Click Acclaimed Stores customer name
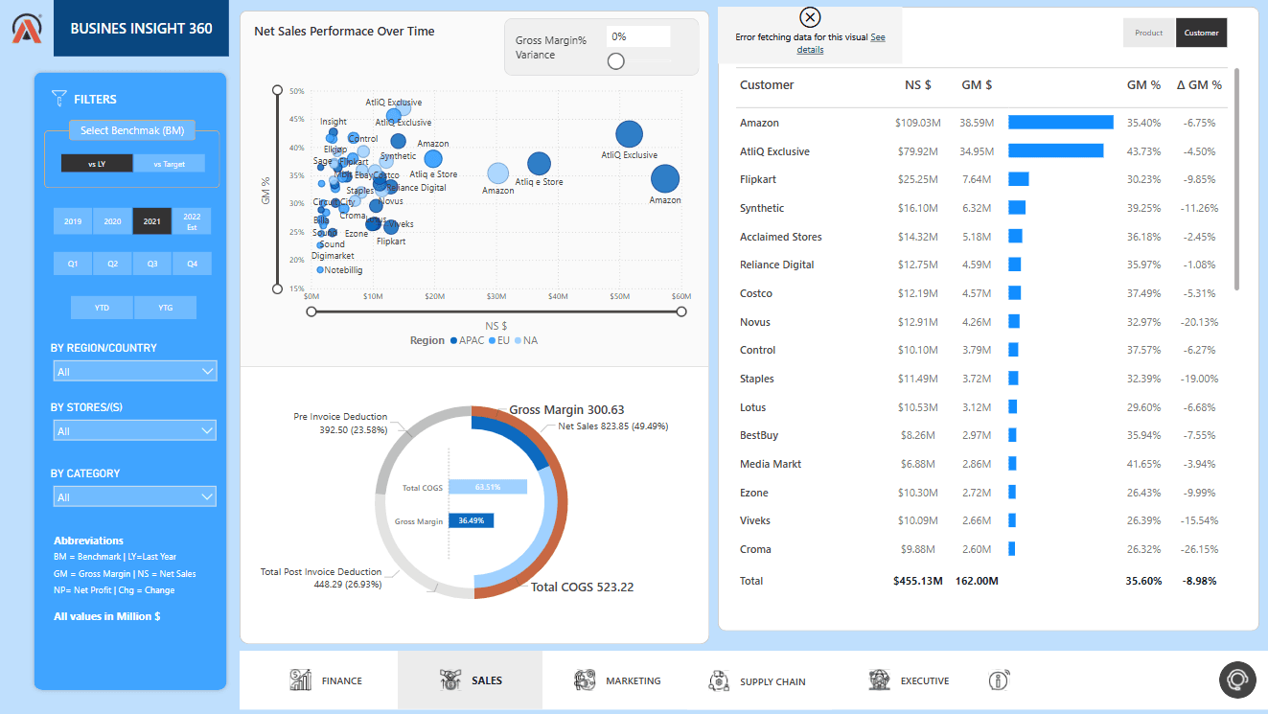Viewport: 1268px width, 714px height. pyautogui.click(x=781, y=237)
